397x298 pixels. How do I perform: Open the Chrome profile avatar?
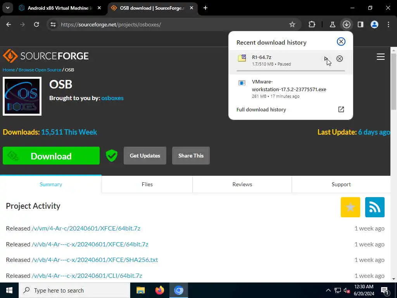pyautogui.click(x=375, y=24)
